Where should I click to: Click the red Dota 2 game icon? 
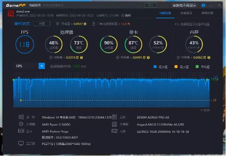(11, 13)
